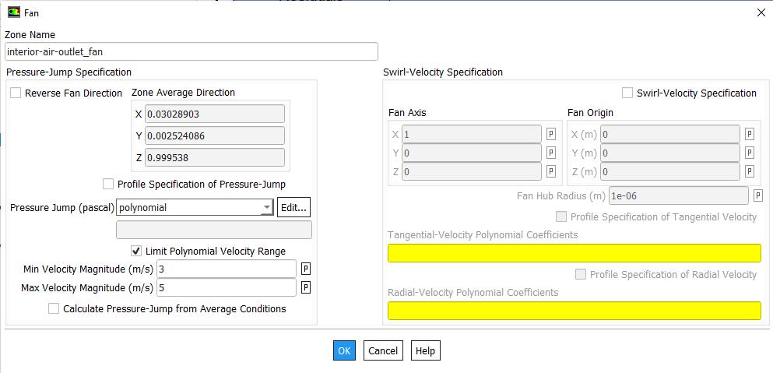773x373 pixels.
Task: Enable Reverse Fan Direction checkbox
Action: click(x=16, y=93)
